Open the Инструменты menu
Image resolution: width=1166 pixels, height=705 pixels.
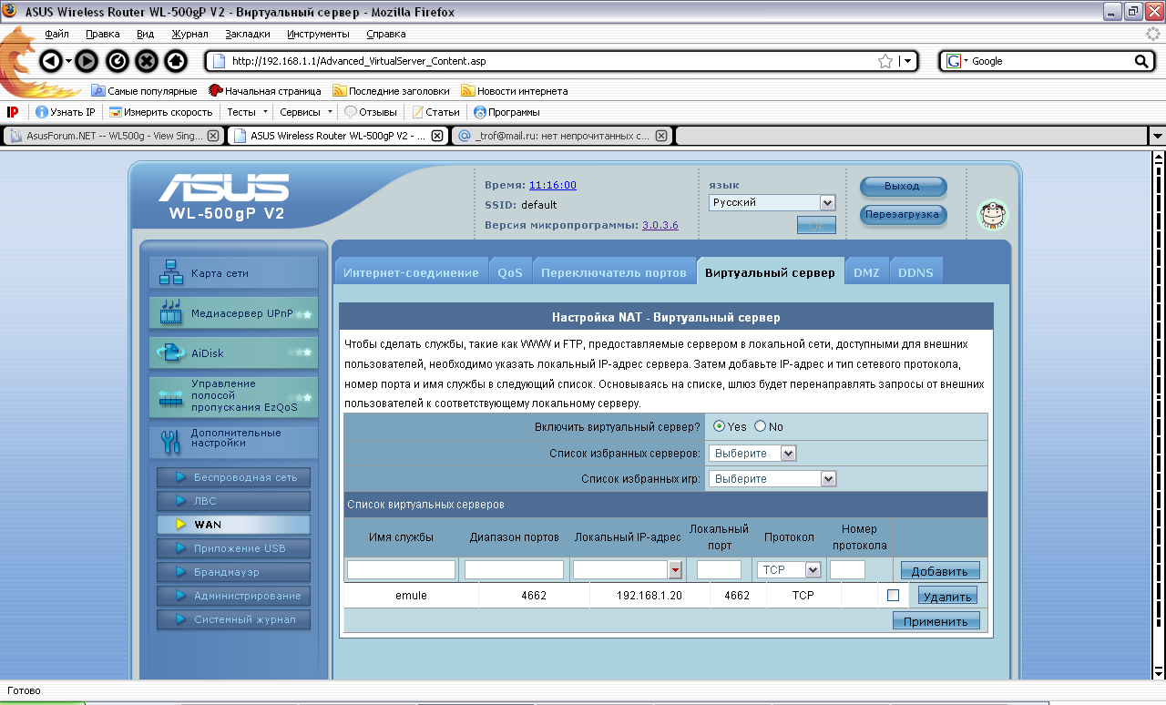(x=318, y=34)
